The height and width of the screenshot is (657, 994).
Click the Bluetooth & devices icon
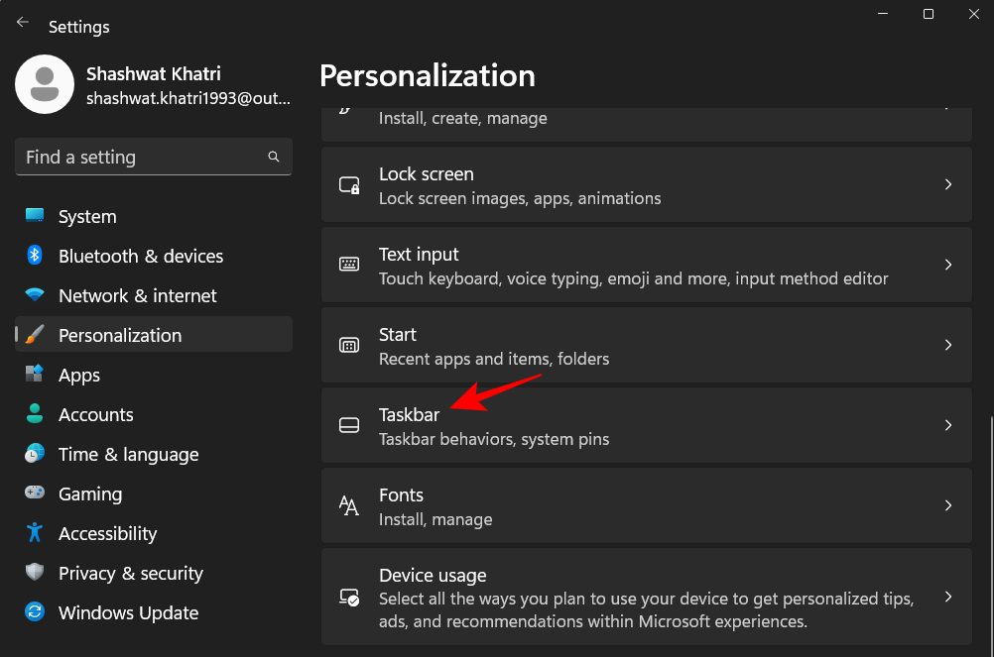(35, 256)
